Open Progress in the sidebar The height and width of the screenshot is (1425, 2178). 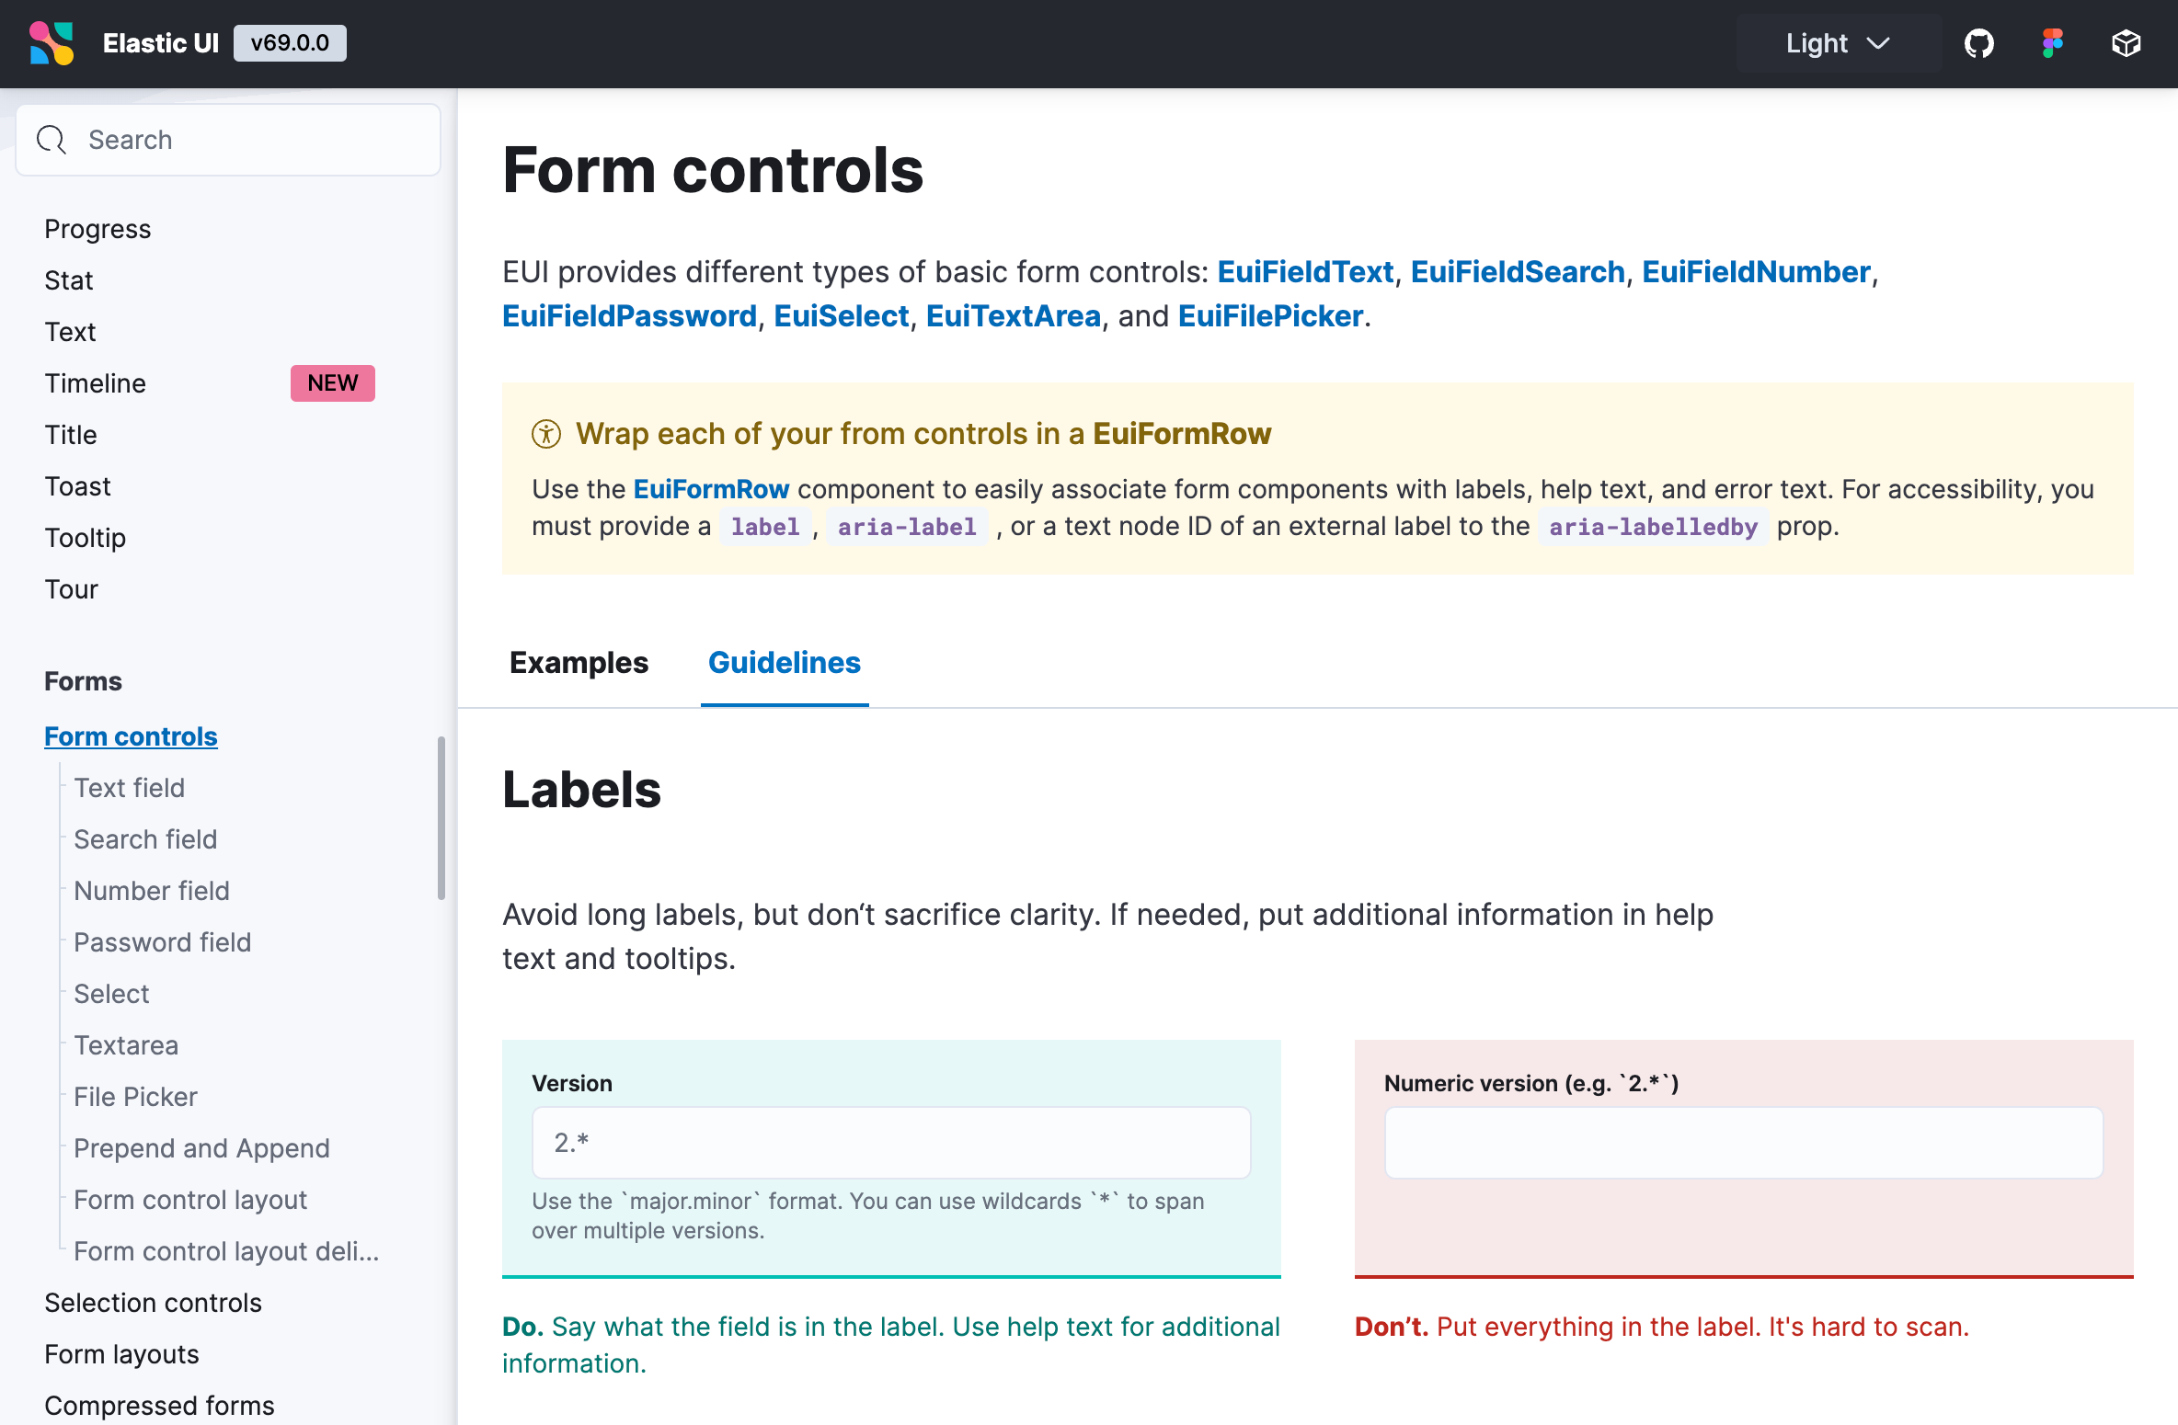[97, 229]
